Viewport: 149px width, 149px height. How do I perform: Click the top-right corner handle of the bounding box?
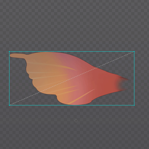point(134,52)
